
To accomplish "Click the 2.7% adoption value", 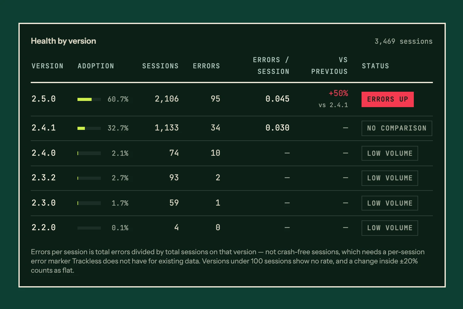I will [x=120, y=178].
